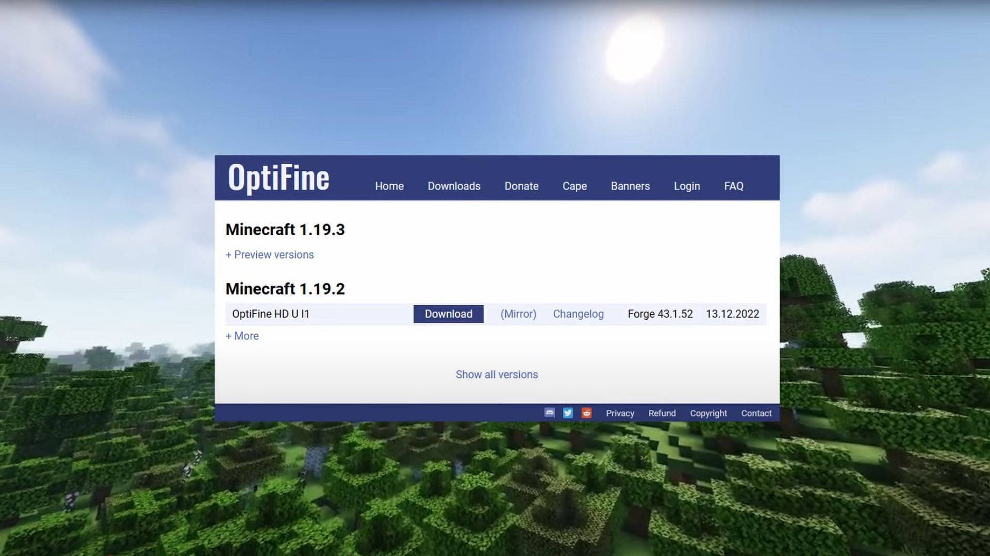Open the Privacy policy link
Image resolution: width=990 pixels, height=556 pixels.
point(619,413)
